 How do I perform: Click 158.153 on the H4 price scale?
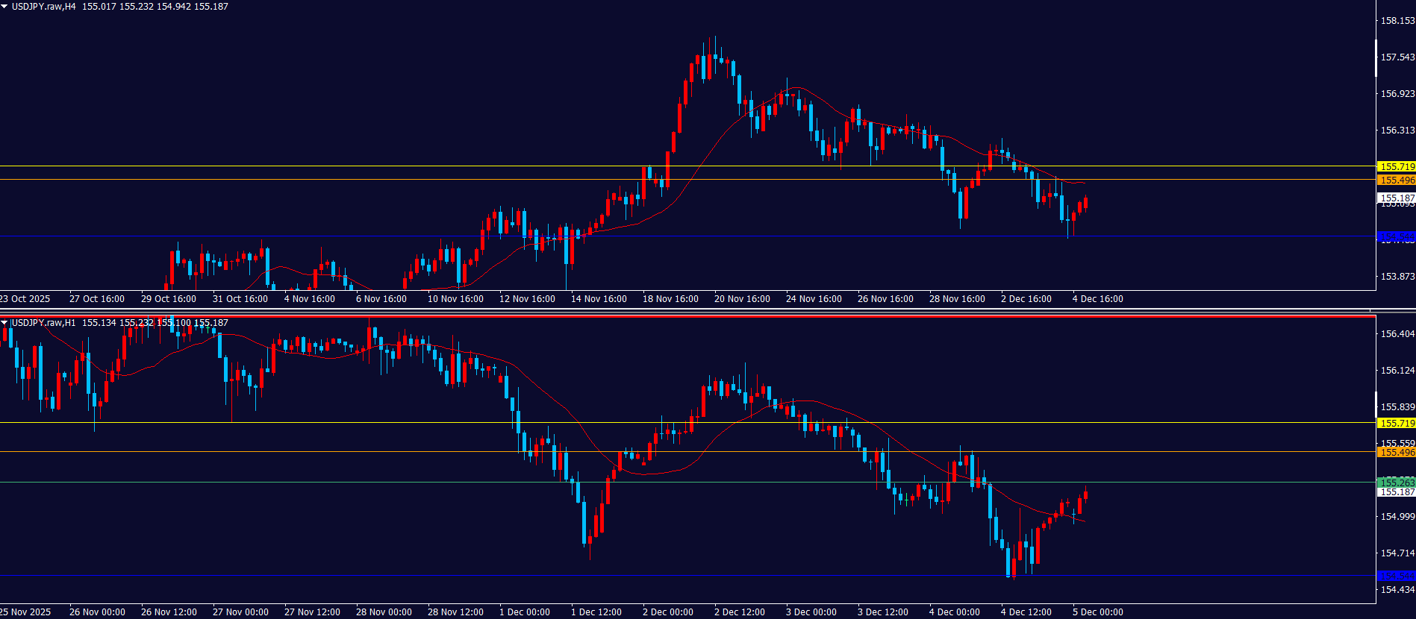(x=1397, y=21)
